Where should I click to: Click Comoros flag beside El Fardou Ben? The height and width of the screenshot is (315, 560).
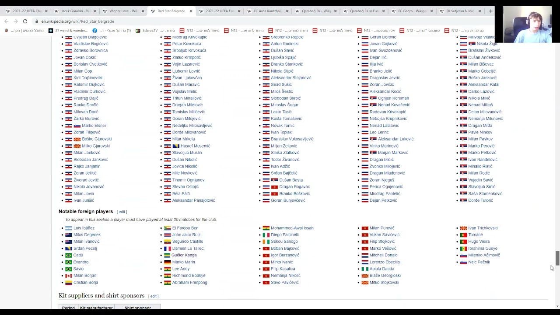[x=167, y=228]
